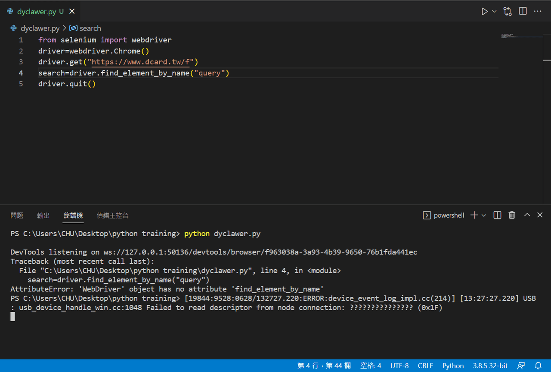Select the Python 3.8.5 32-bit interpreter
551x372 pixels.
(x=490, y=366)
